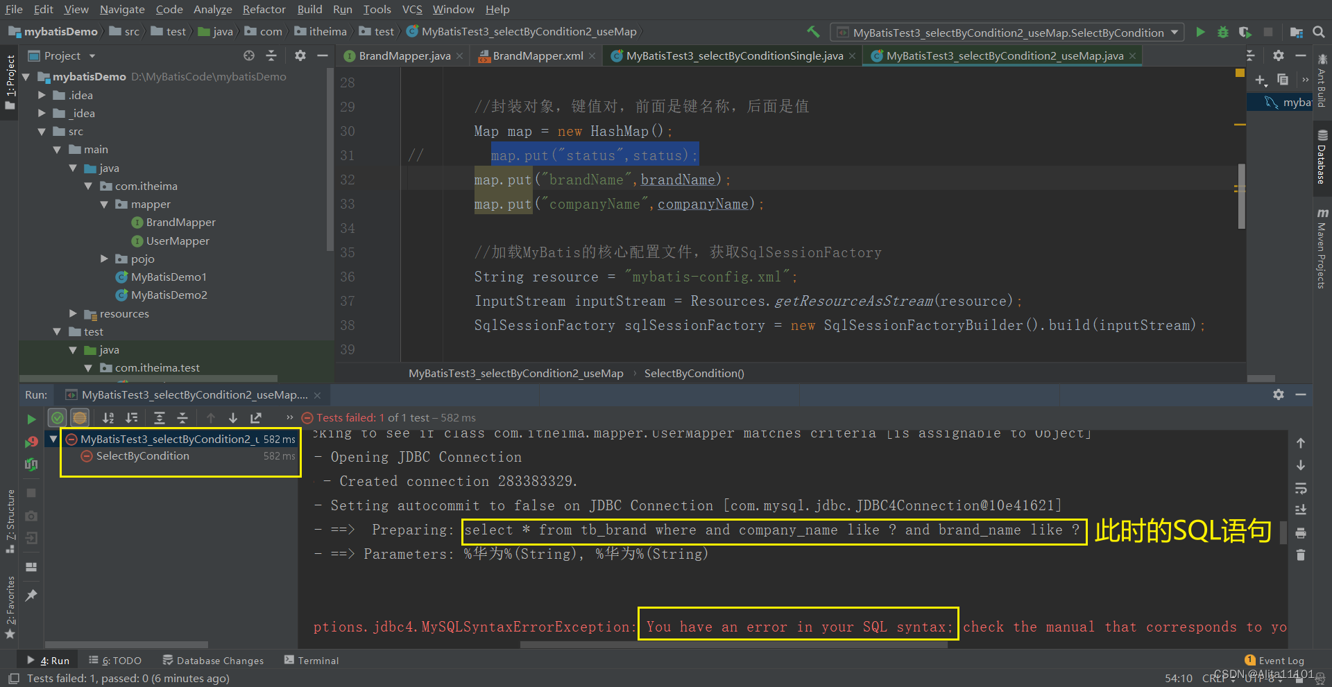Click the console horizontal scrollbar

coord(733,645)
